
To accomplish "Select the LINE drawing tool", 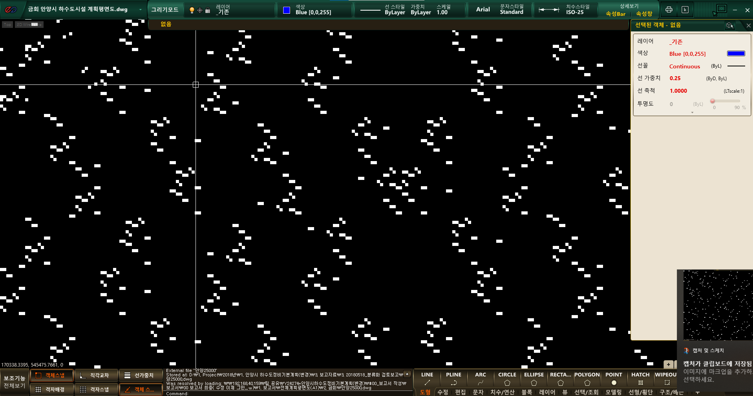I will (x=427, y=379).
